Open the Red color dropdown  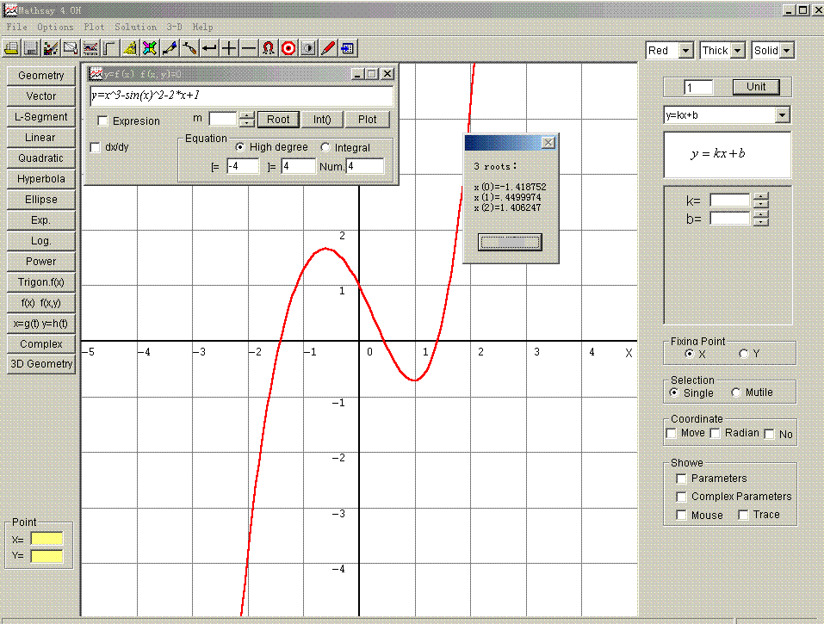[685, 51]
